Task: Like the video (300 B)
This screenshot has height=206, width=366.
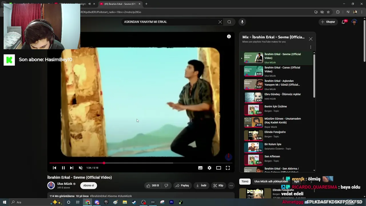Action: point(153,185)
